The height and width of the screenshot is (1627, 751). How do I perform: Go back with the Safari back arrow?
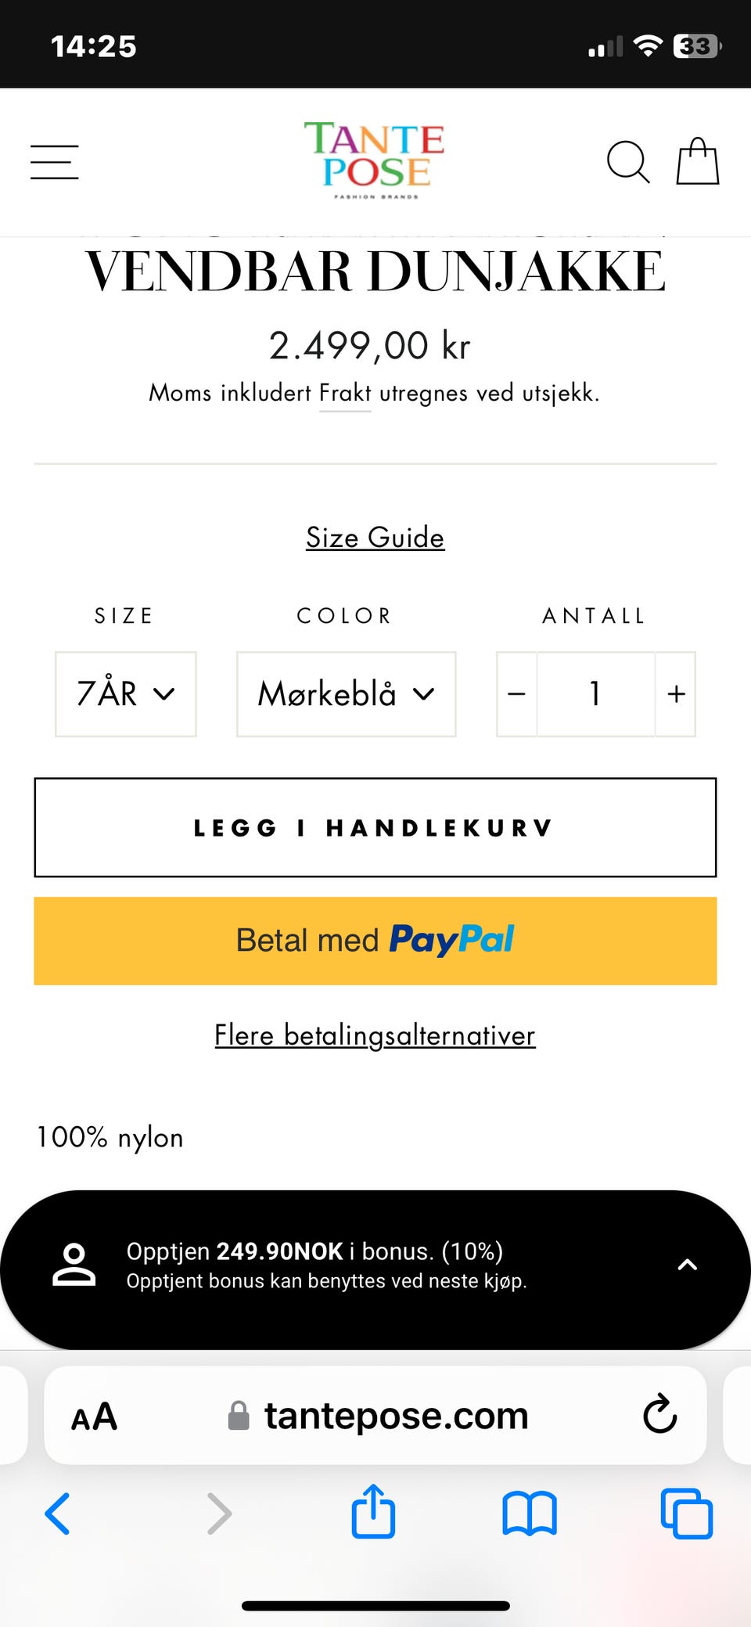pyautogui.click(x=58, y=1514)
